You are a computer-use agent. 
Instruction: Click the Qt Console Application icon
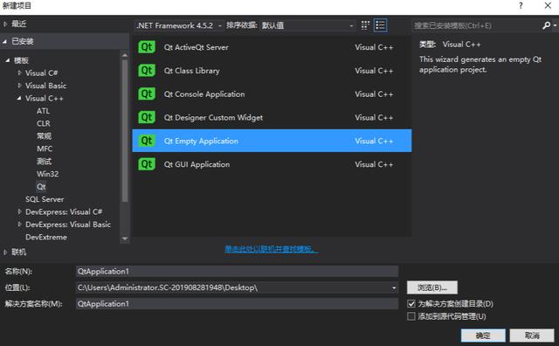point(147,93)
